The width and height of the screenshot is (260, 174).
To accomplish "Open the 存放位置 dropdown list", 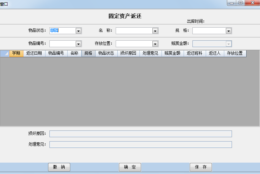I will (x=155, y=44).
